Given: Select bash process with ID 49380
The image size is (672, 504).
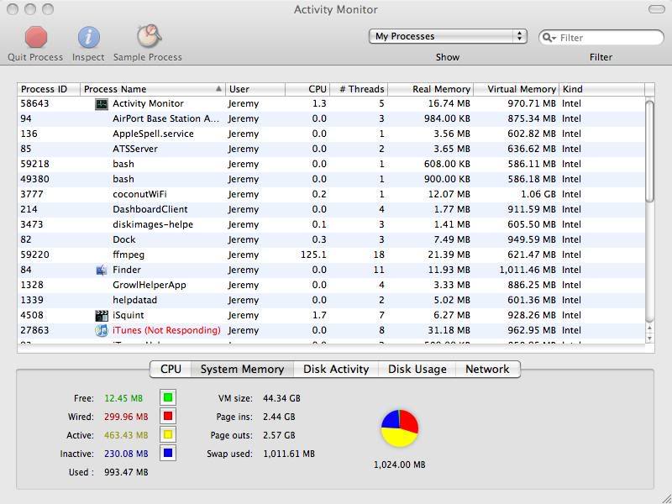Looking at the screenshot, I should click(331, 179).
